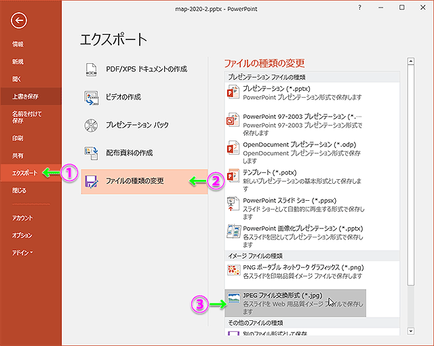Click the Presentation (*.pptx) file icon
This screenshot has width=434, height=346.
[x=233, y=92]
